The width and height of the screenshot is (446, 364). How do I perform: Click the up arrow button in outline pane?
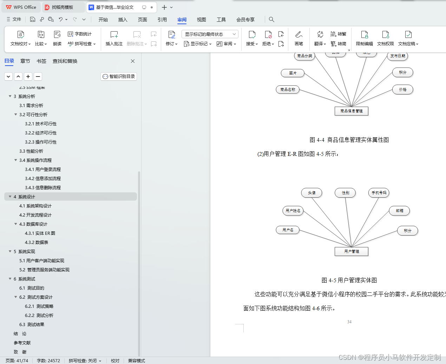[18, 76]
